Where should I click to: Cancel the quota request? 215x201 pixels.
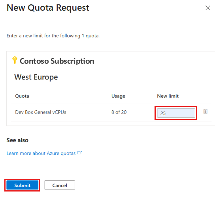tap(60, 185)
